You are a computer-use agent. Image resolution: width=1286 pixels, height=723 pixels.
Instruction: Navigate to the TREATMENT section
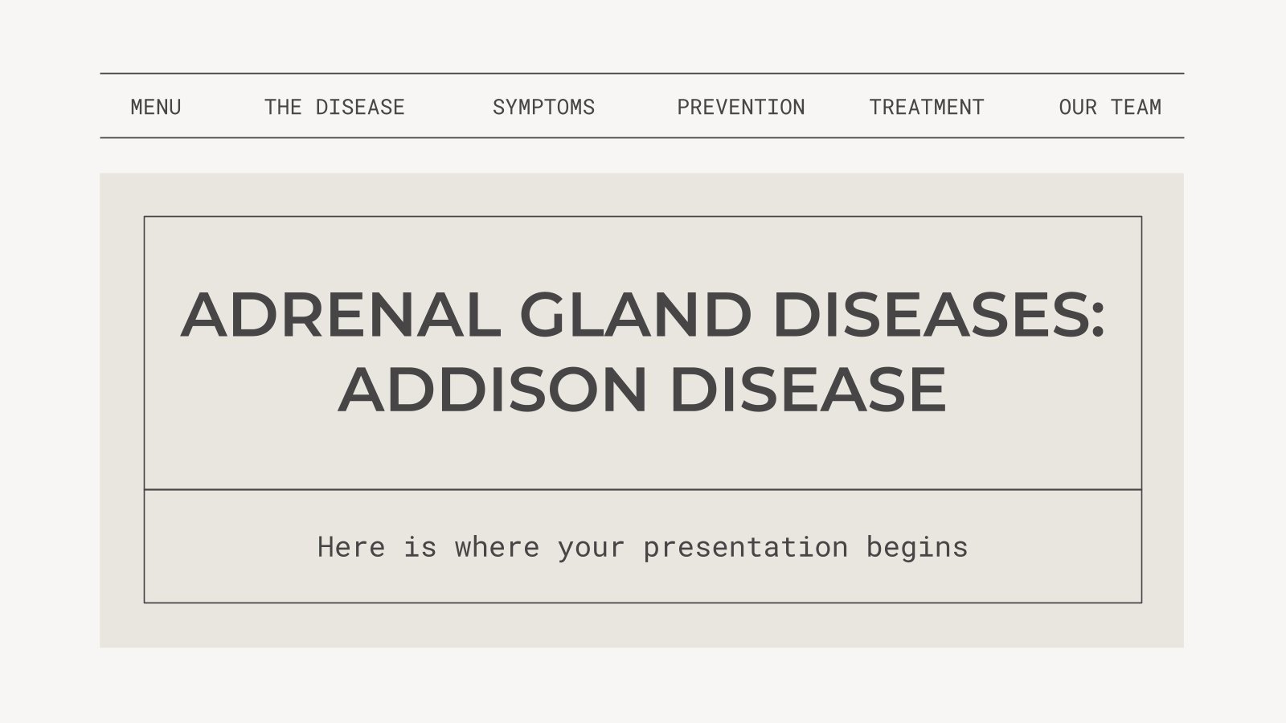click(x=927, y=107)
